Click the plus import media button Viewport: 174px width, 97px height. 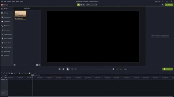click(14, 65)
